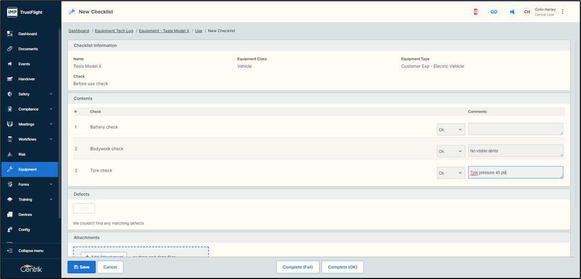Click the Battery check comments field

(515, 129)
